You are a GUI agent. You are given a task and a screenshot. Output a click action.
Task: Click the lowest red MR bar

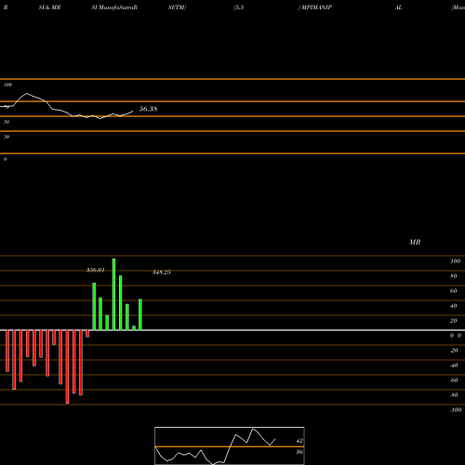point(67,366)
